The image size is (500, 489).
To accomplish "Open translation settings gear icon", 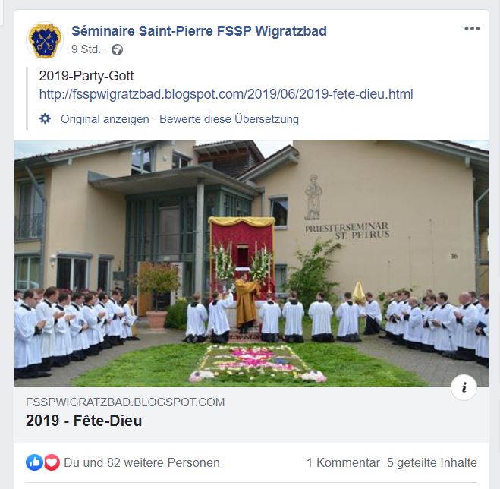I will (45, 118).
